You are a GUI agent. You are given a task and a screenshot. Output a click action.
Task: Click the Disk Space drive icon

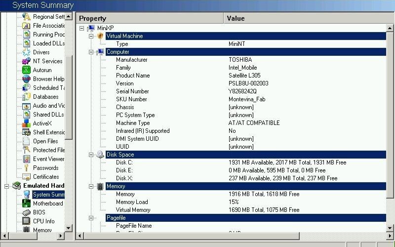click(x=100, y=155)
